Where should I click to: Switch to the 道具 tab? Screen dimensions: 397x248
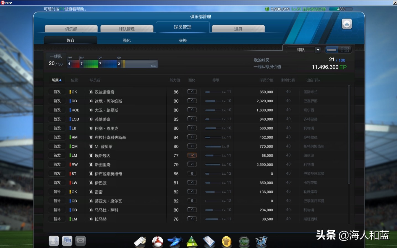(x=238, y=28)
